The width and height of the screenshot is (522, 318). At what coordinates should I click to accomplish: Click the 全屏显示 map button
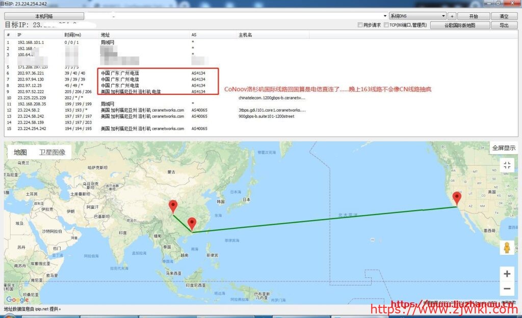[503, 148]
